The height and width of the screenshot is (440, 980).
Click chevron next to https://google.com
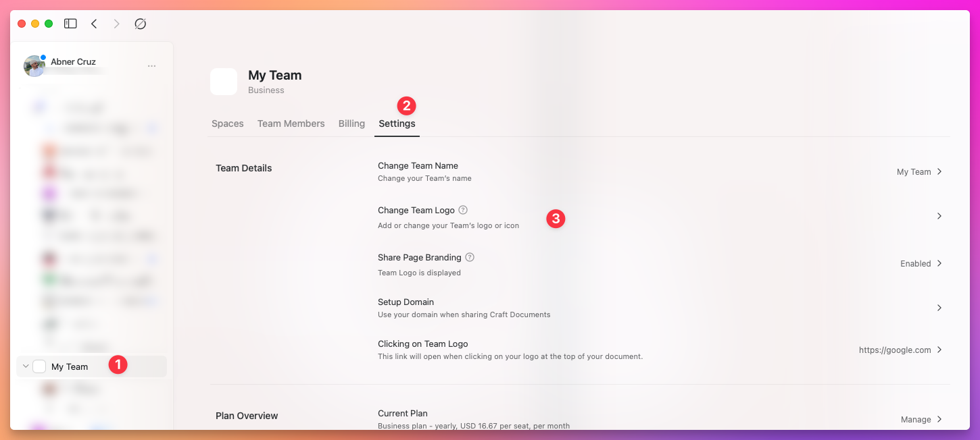(x=939, y=350)
